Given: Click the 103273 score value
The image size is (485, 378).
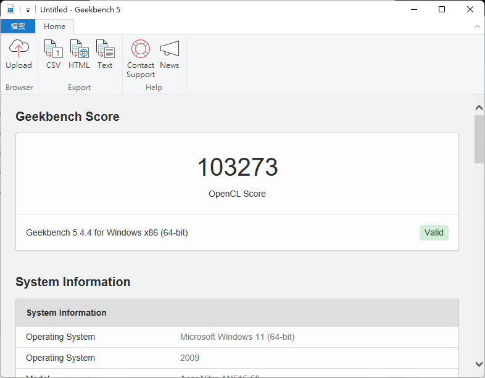Looking at the screenshot, I should pos(238,167).
